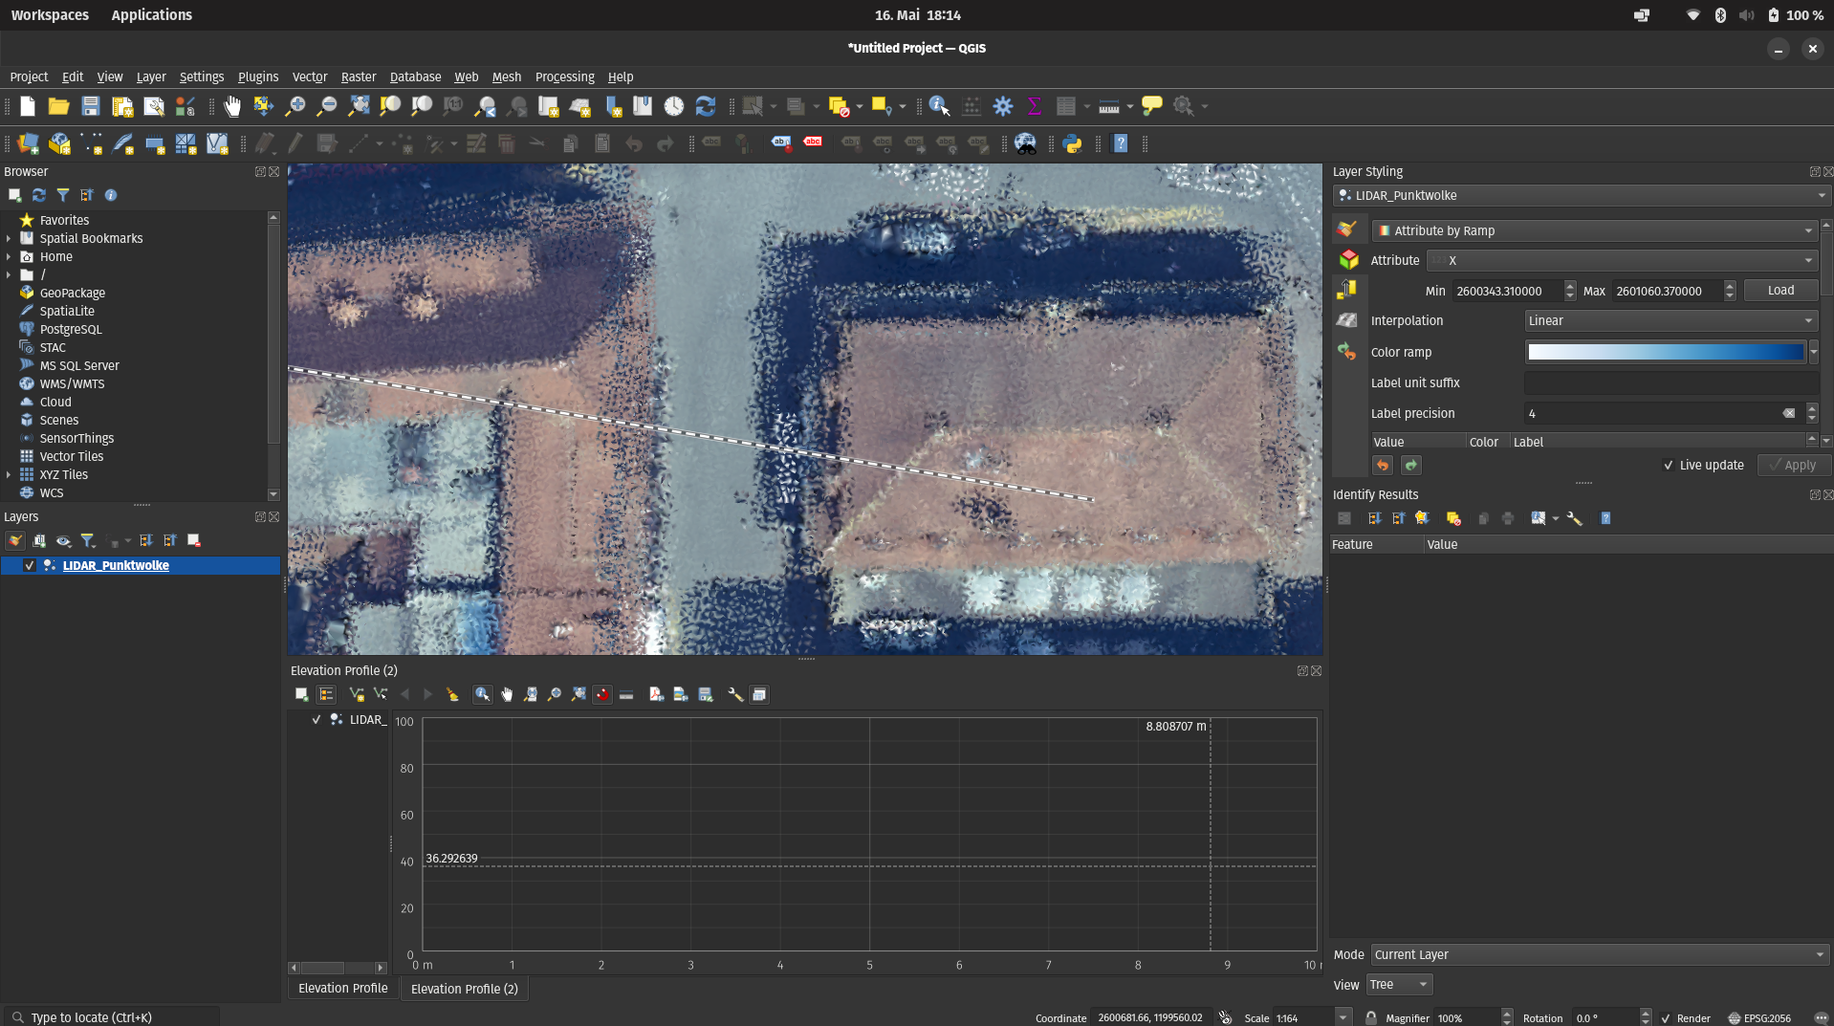The image size is (1834, 1026).
Task: Toggle the scale lock icon in status bar
Action: 1371,1018
